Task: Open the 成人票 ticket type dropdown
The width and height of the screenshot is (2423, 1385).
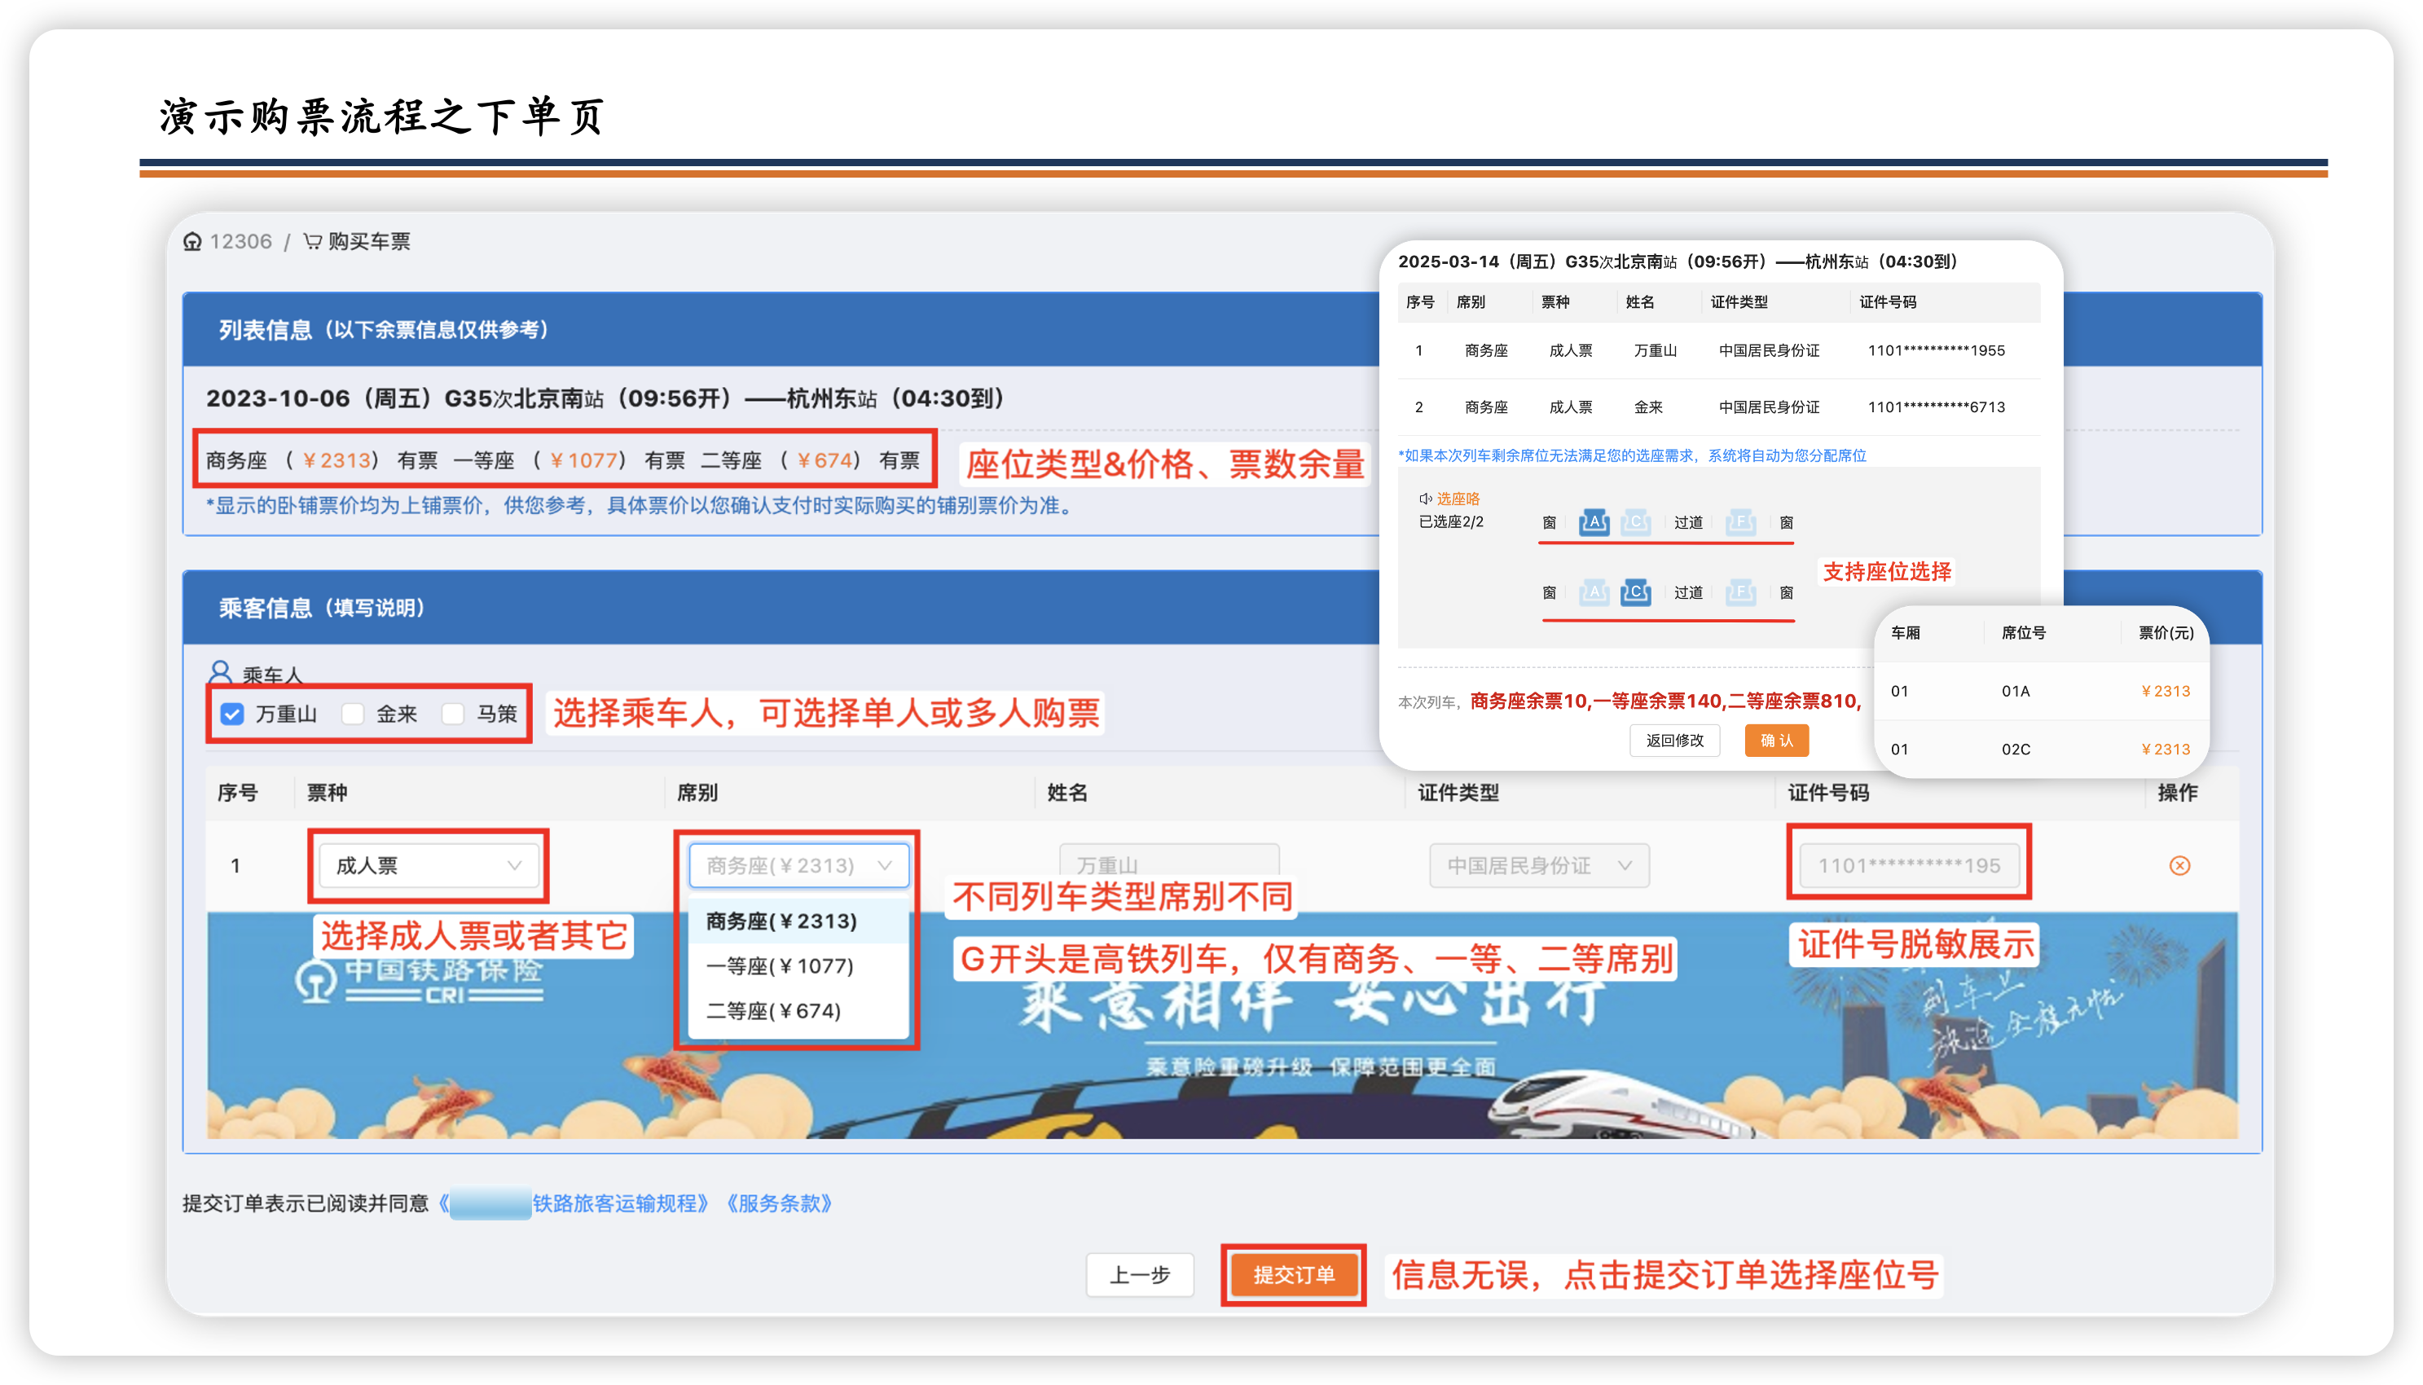Action: [429, 865]
